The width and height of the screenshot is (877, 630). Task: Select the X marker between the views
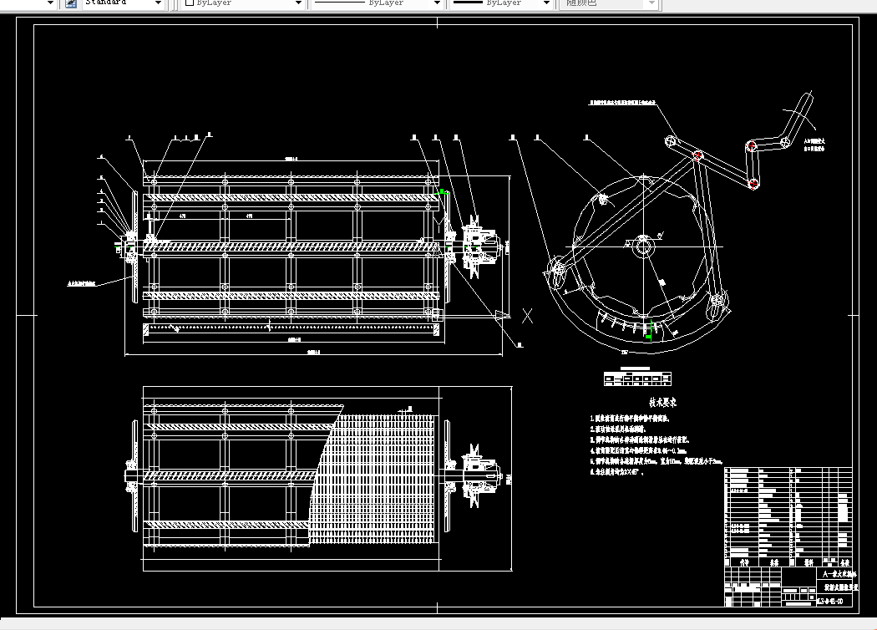pyautogui.click(x=527, y=316)
